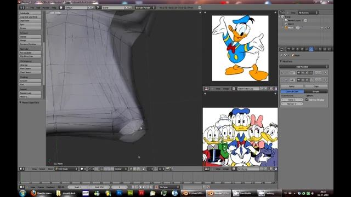Open the Object properties tab icon
The height and width of the screenshot is (197, 351).
coord(302,49)
